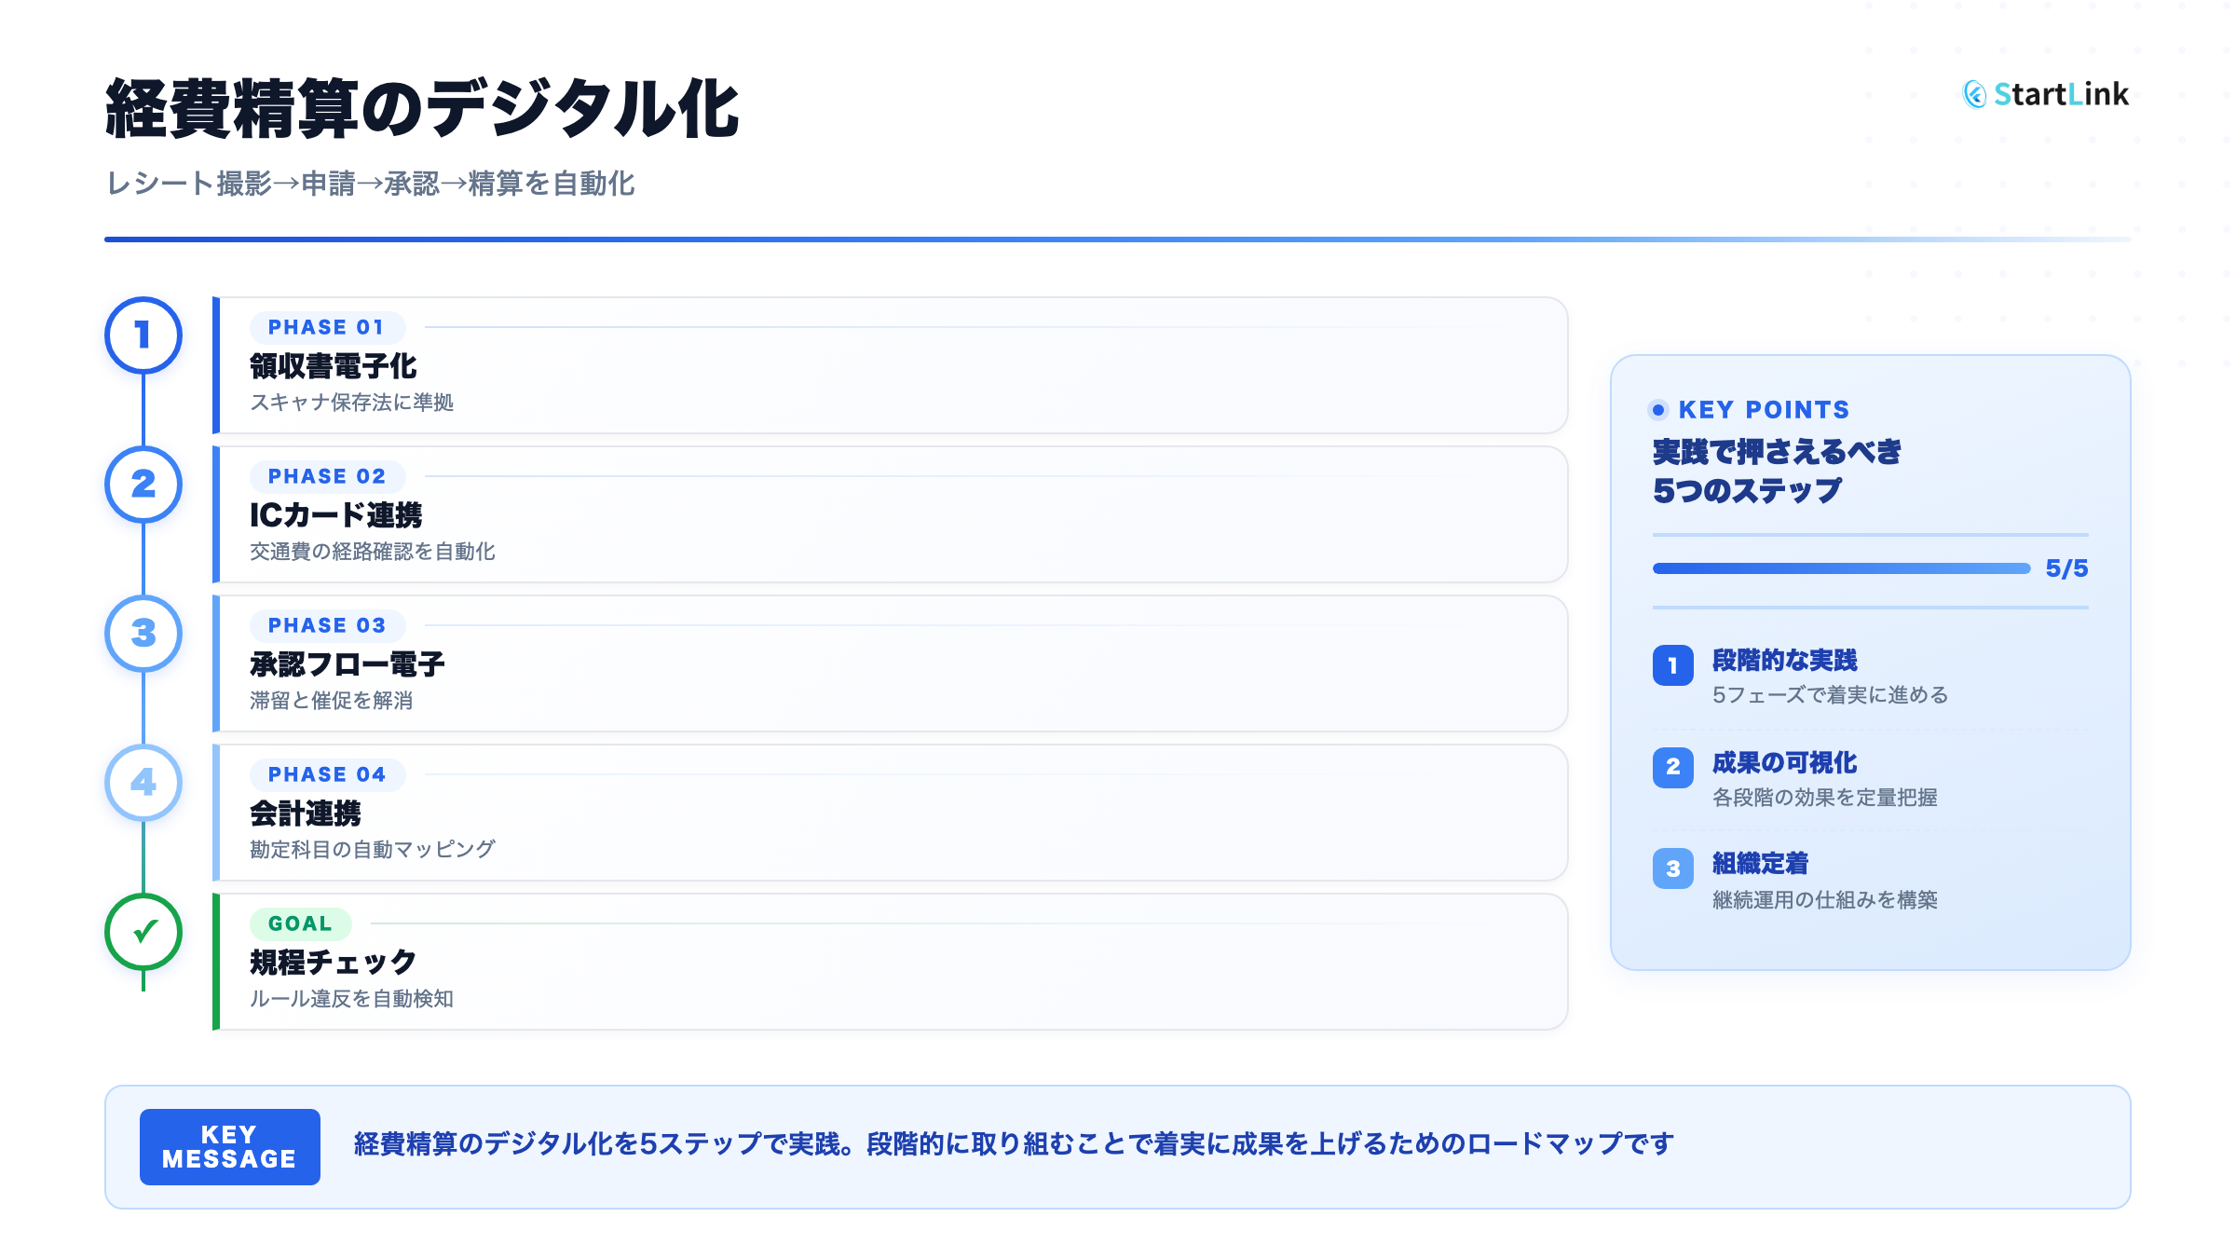Click key point number 2 badge

click(x=1672, y=767)
